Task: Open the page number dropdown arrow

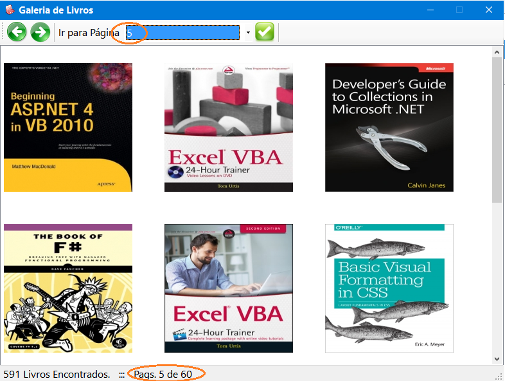Action: [248, 33]
